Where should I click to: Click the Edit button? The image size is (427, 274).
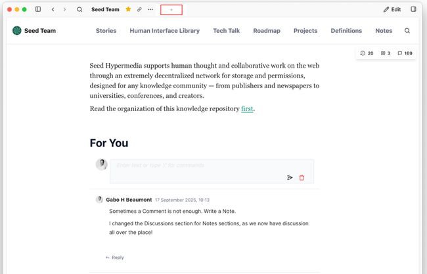[x=392, y=10]
